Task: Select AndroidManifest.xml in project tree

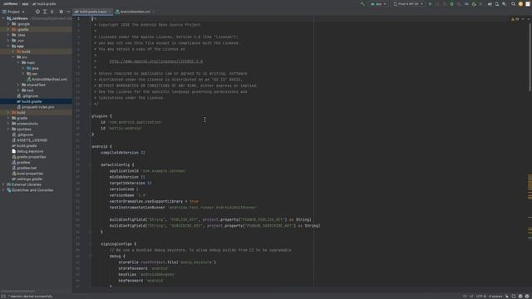Action: point(47,80)
